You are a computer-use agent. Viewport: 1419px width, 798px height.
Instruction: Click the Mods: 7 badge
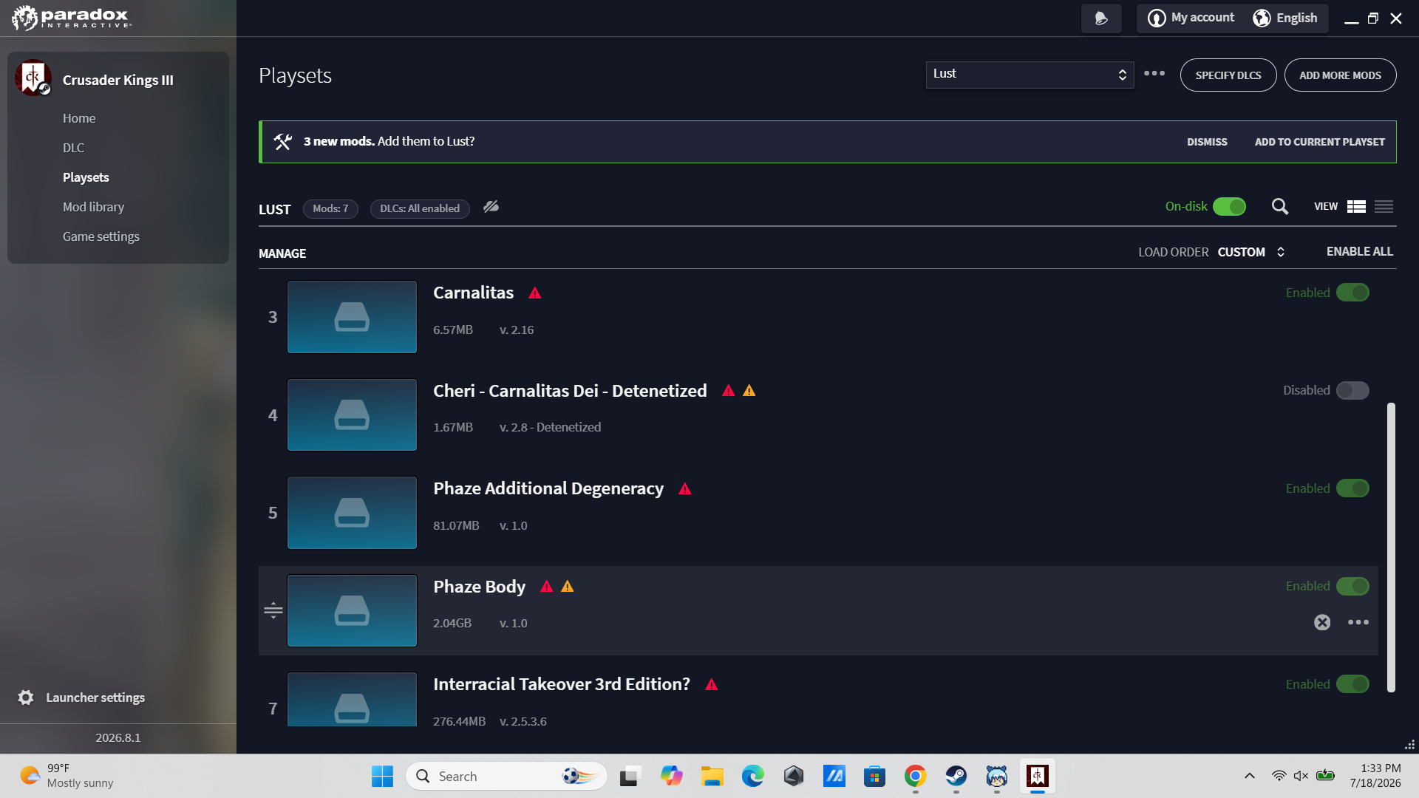click(x=330, y=209)
